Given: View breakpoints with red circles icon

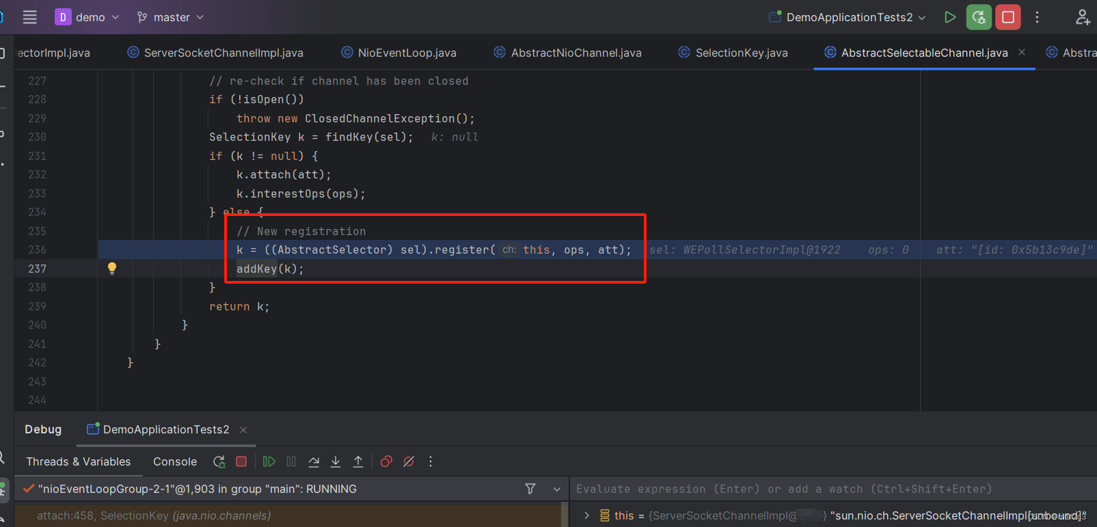Looking at the screenshot, I should click(x=386, y=462).
